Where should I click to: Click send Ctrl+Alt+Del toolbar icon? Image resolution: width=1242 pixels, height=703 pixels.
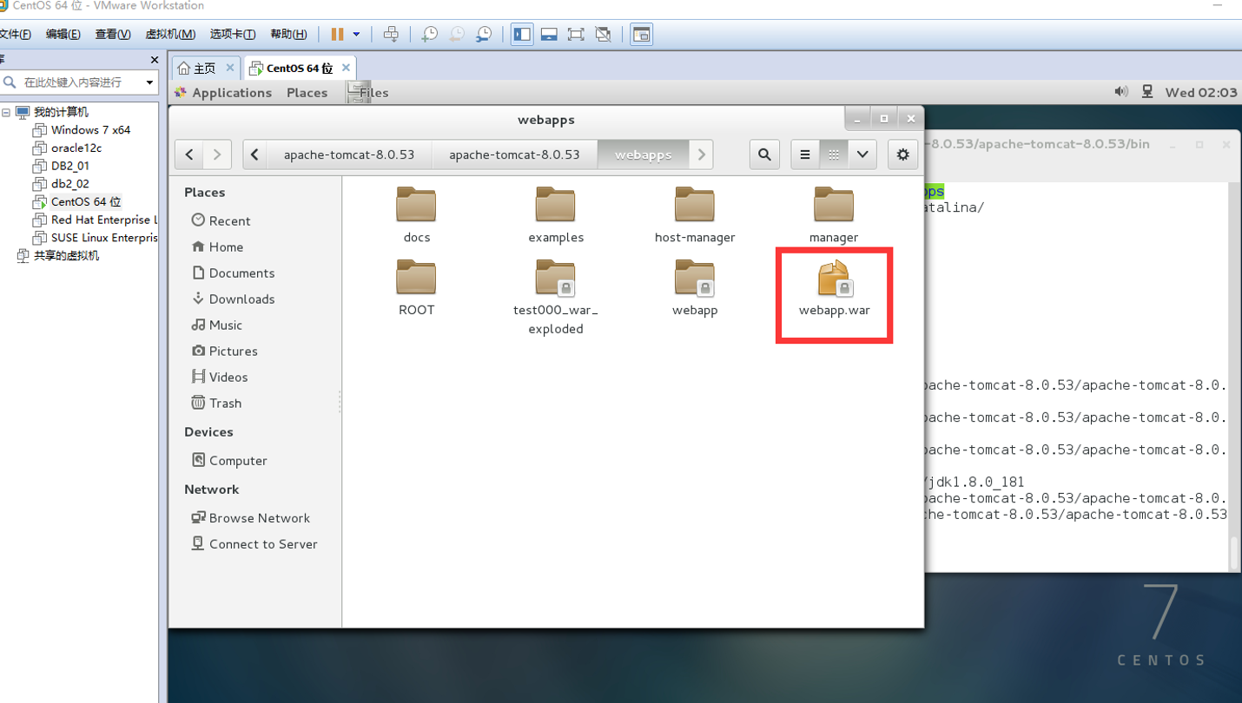391,34
